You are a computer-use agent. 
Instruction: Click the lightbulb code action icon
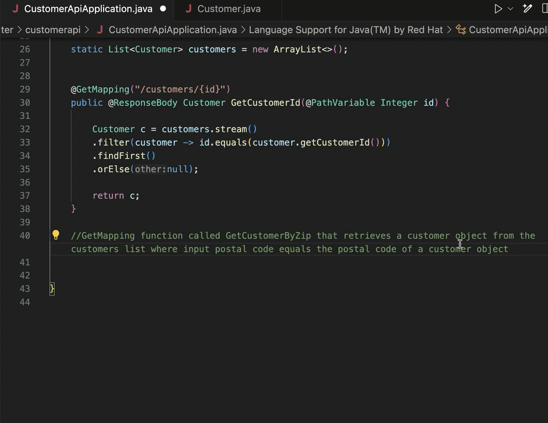click(56, 235)
